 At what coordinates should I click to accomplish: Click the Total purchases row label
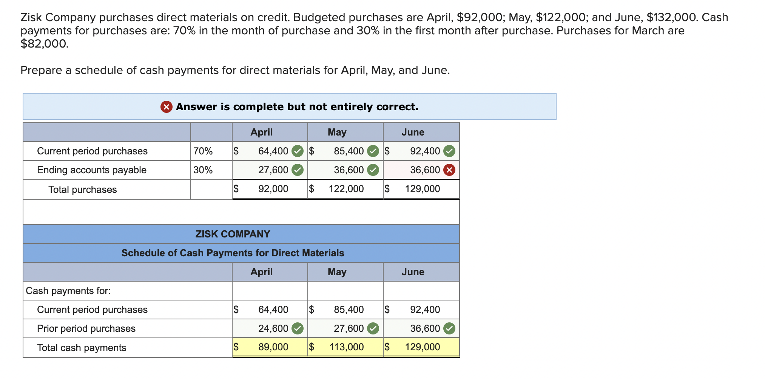[x=82, y=189]
